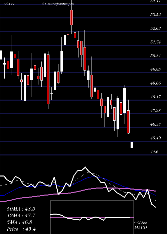Viewport: 167px width, 234px height.
Task: Click the 12MA : 47.7 readout
Action: click(21, 216)
